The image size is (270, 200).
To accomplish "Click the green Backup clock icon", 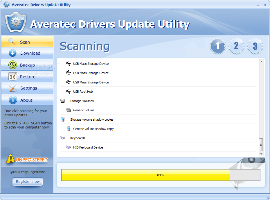I will (x=12, y=65).
